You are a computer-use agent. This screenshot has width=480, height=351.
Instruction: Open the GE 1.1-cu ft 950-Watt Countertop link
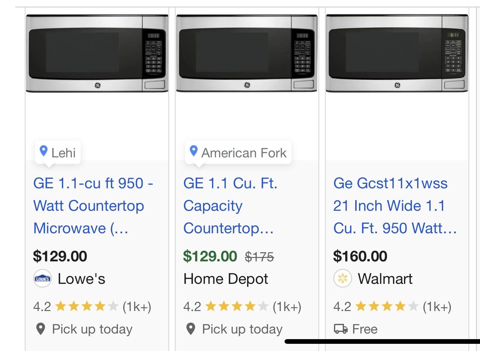93,205
